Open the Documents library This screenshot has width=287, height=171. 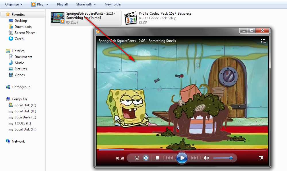pos(23,57)
